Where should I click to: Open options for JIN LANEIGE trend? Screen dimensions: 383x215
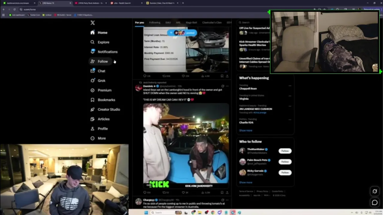coord(290,106)
